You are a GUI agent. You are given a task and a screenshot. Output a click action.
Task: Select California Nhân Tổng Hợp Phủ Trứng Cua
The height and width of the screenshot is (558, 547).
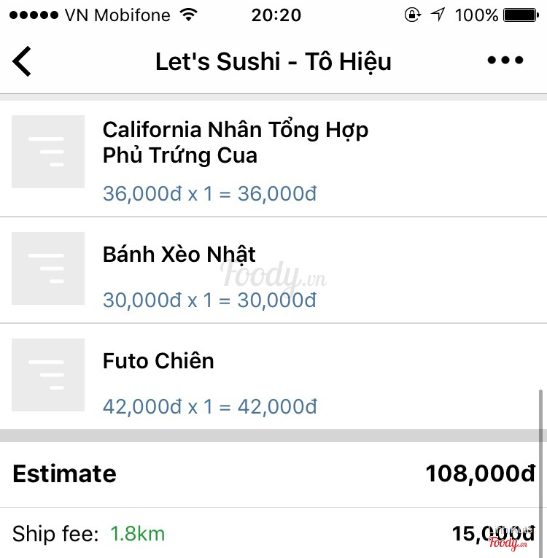[235, 142]
